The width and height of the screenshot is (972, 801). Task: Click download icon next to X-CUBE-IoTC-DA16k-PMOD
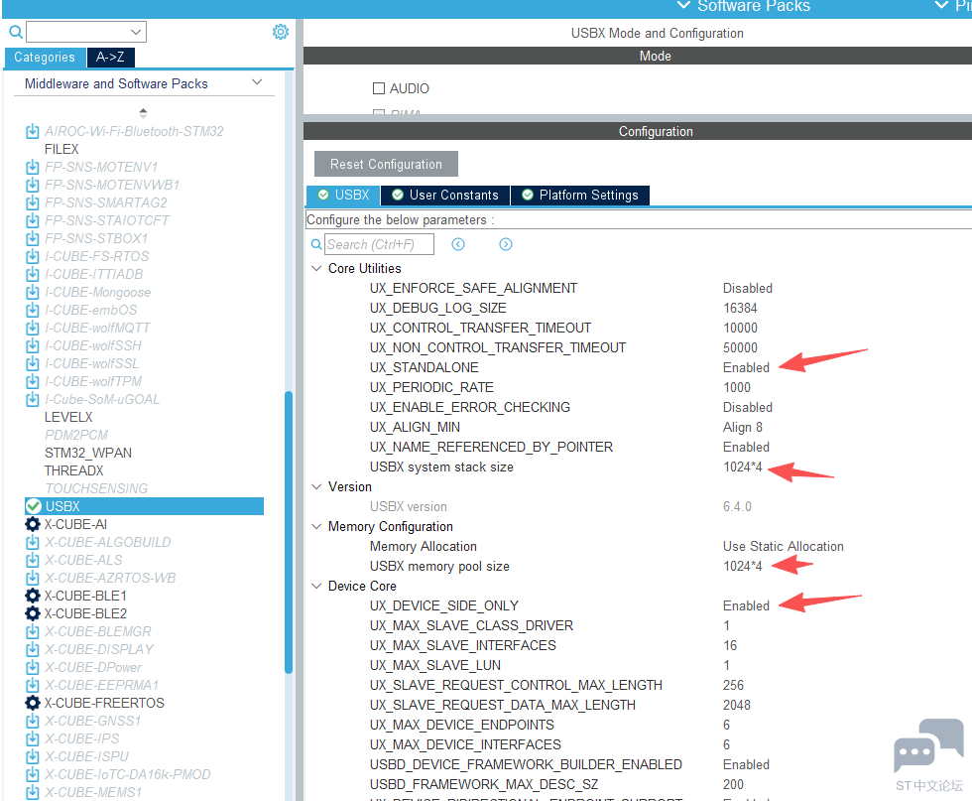click(32, 775)
